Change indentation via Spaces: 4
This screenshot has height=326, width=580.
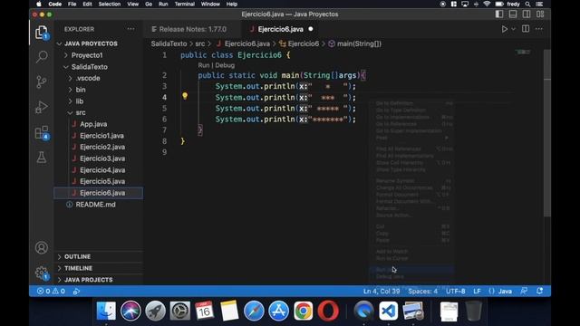click(x=422, y=292)
